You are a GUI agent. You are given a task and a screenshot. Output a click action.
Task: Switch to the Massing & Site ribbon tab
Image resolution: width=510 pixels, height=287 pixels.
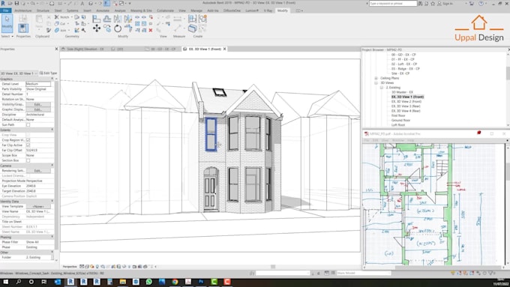click(x=141, y=10)
